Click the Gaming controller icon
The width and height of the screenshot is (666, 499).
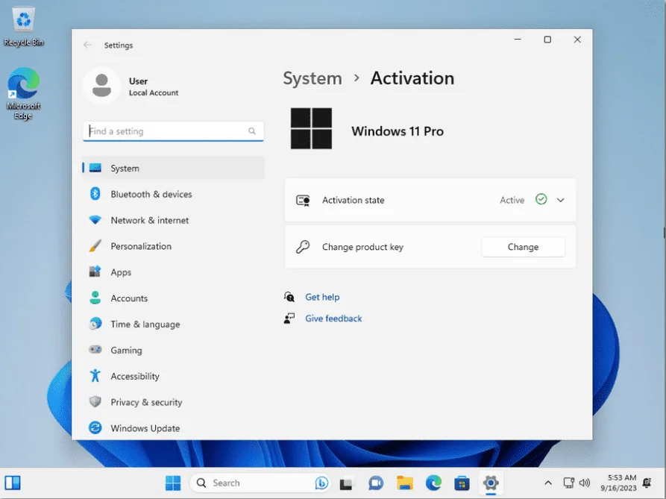coord(95,350)
